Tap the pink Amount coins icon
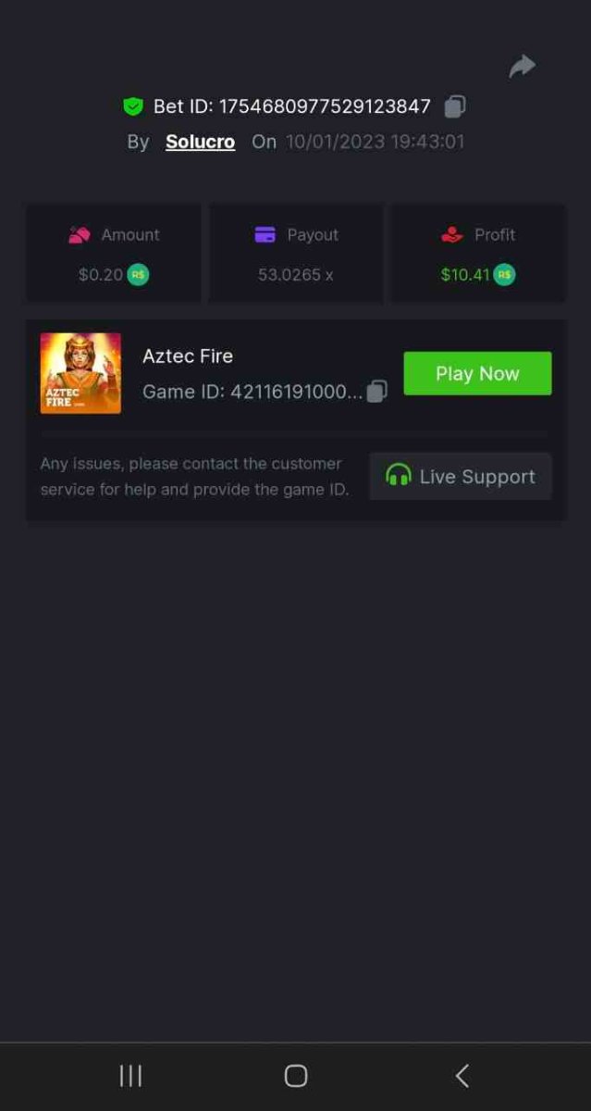The image size is (591, 1111). 80,235
